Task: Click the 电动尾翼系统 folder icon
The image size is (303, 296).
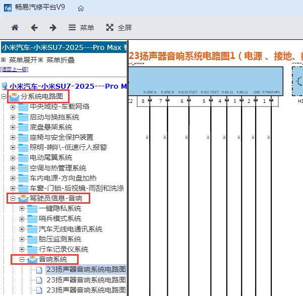Action: [23, 158]
